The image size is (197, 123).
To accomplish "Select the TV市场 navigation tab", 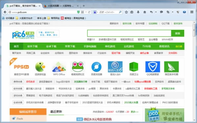I will point(147,46).
